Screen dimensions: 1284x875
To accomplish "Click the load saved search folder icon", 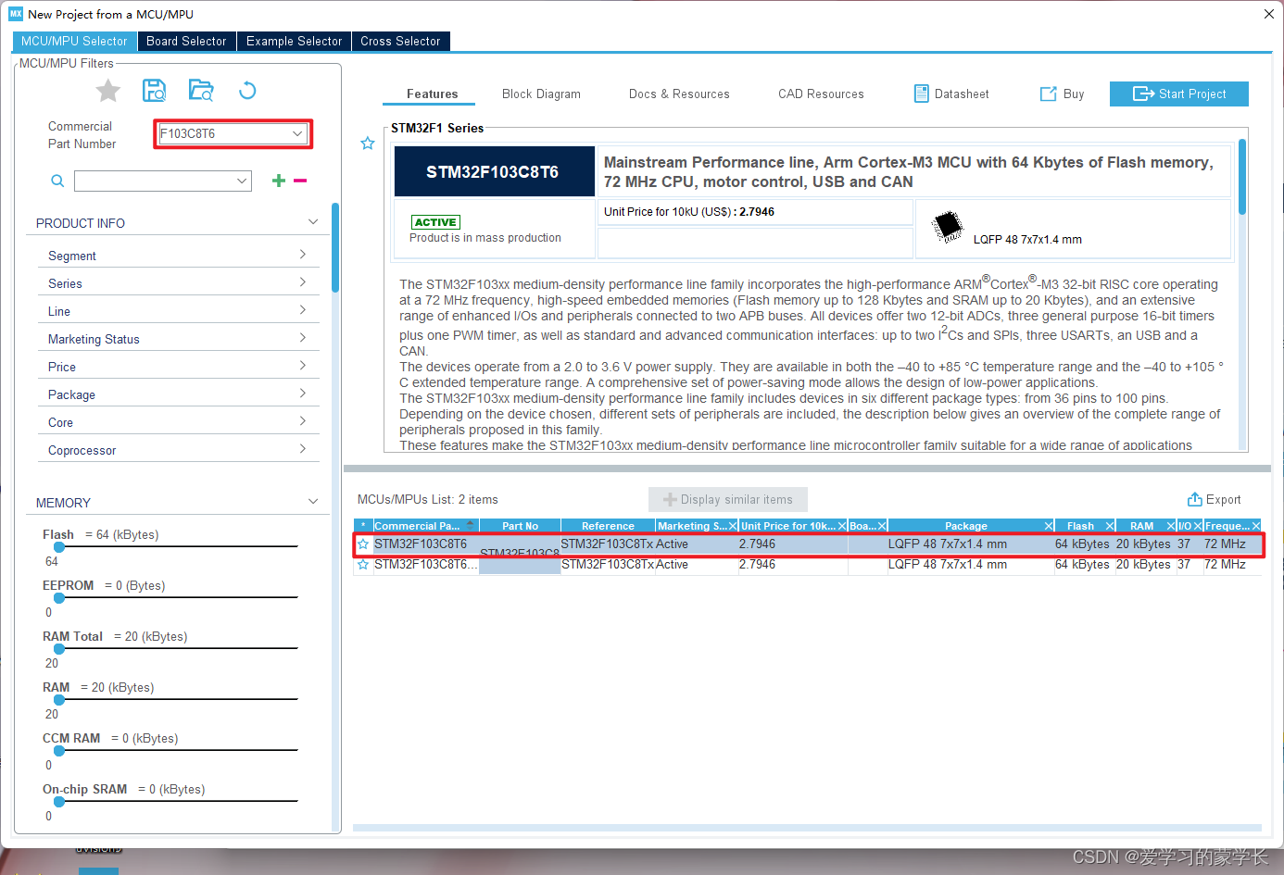I will [x=201, y=90].
